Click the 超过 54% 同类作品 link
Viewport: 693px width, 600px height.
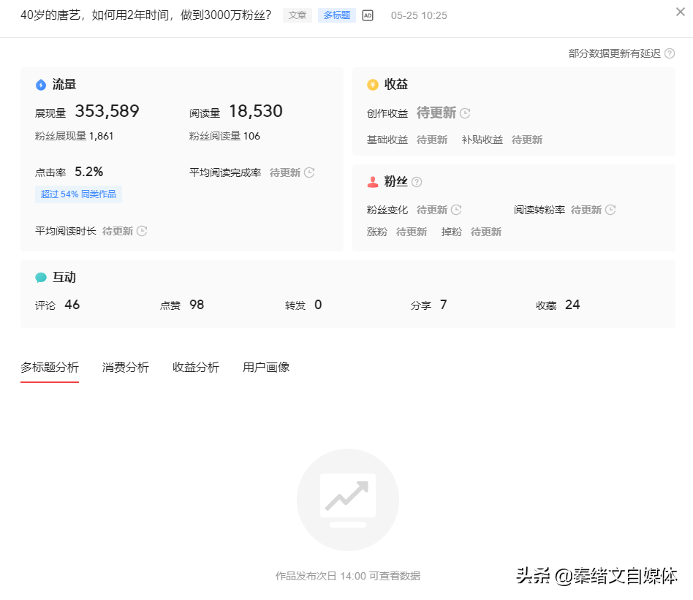77,195
